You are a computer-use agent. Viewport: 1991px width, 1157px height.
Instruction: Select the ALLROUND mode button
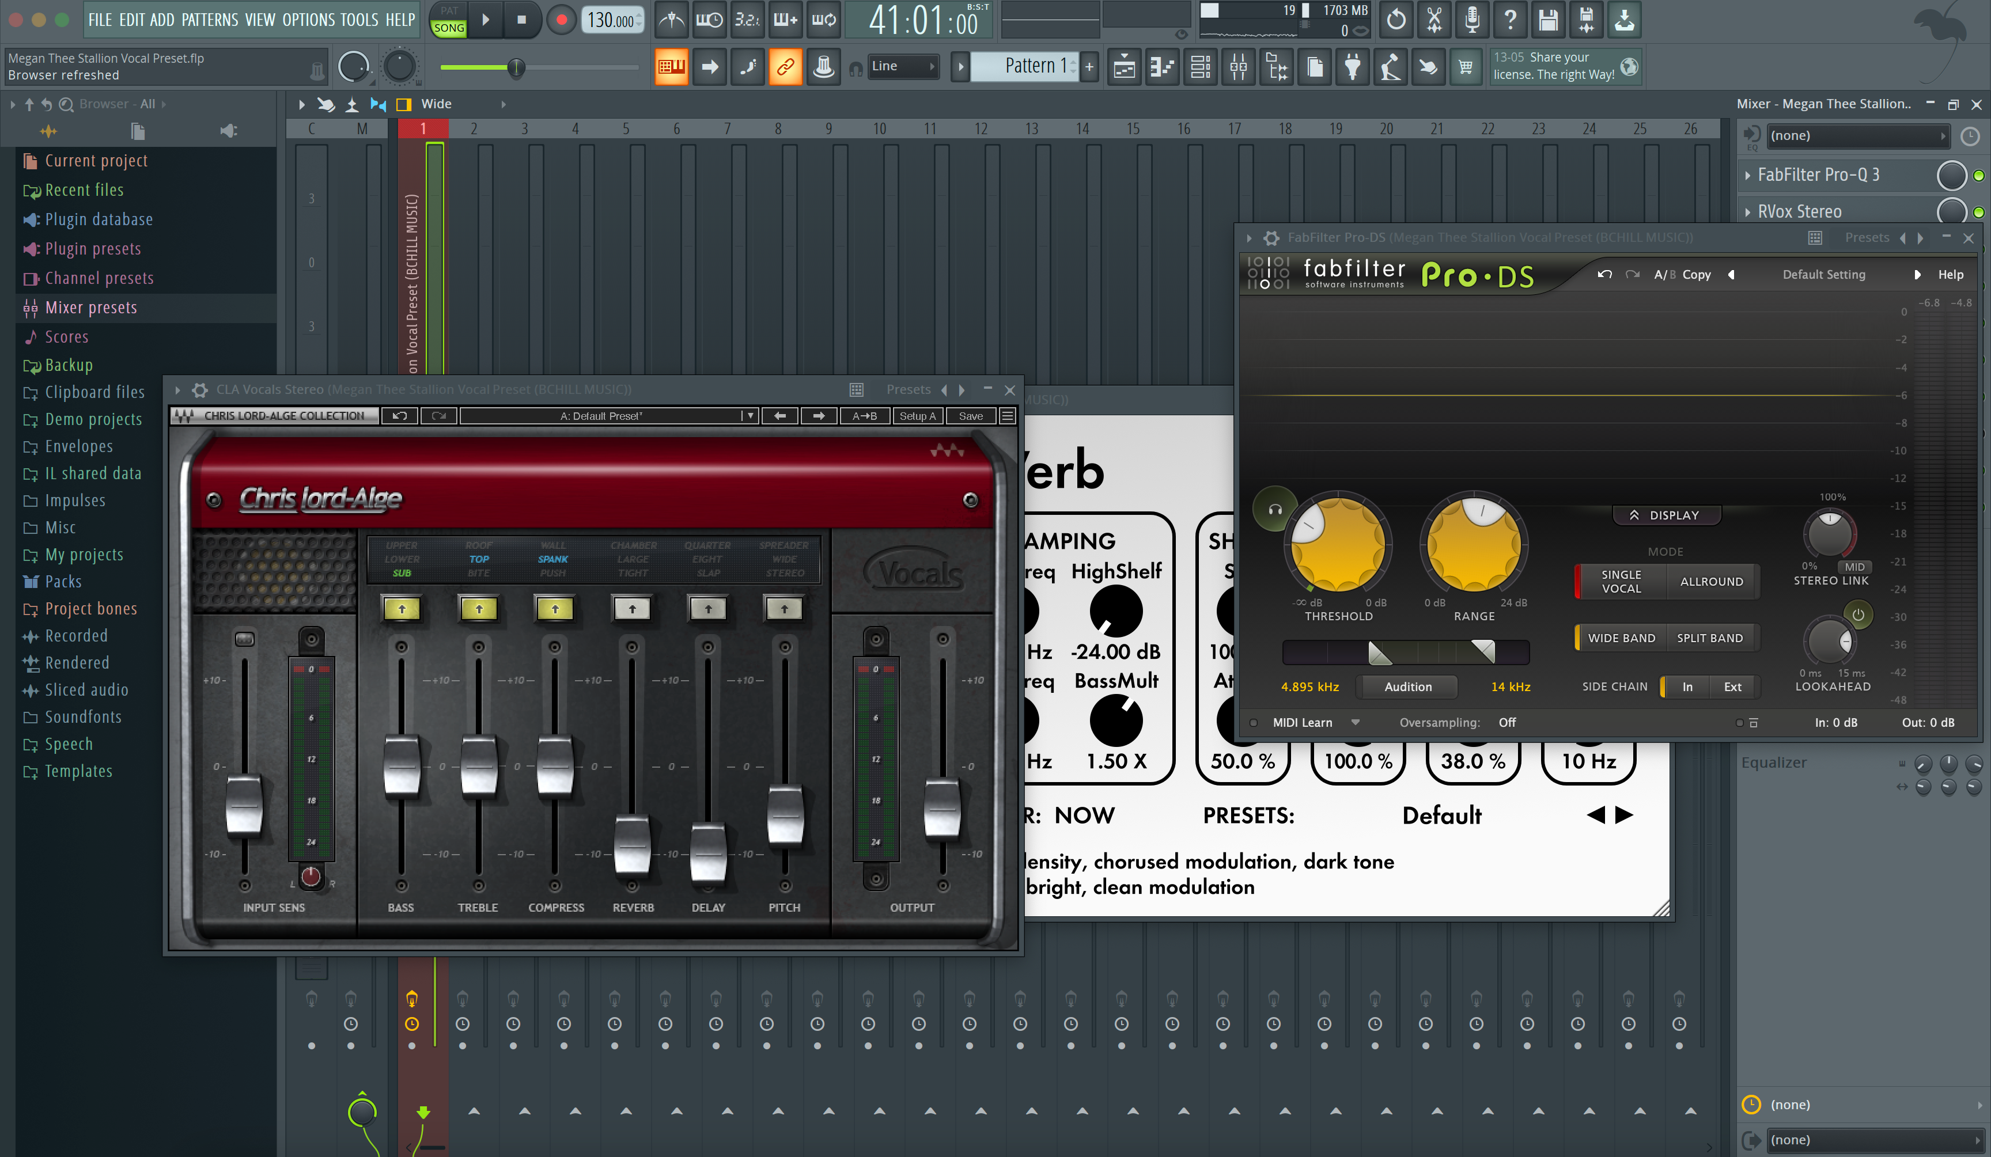click(x=1712, y=581)
